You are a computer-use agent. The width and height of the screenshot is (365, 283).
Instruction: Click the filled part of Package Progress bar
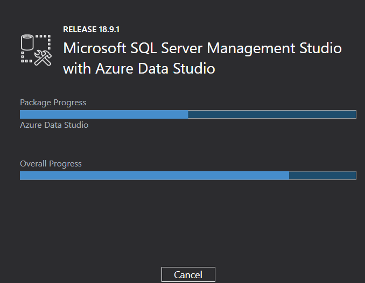click(x=103, y=114)
